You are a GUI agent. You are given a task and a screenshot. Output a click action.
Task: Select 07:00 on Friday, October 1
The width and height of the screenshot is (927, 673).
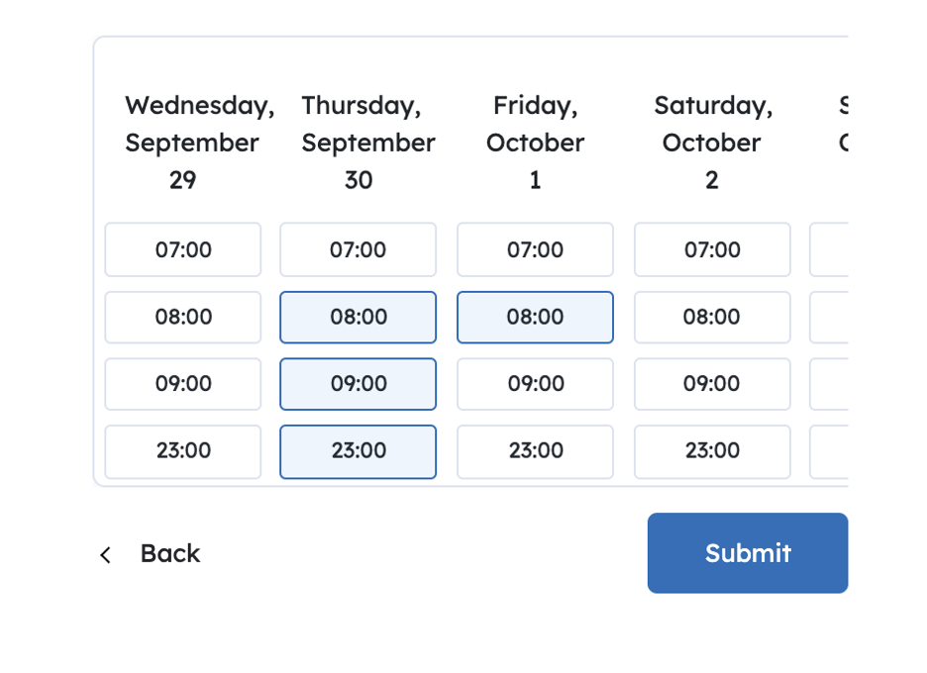tap(535, 249)
